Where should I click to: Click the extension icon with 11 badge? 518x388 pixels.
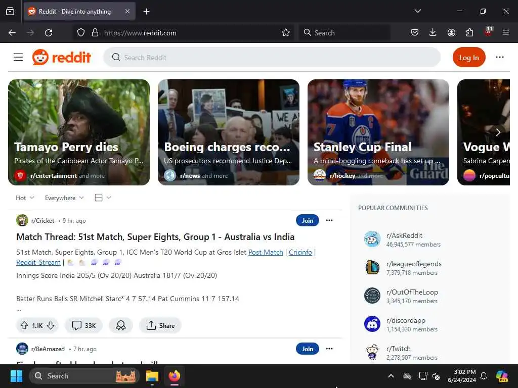[x=488, y=32]
